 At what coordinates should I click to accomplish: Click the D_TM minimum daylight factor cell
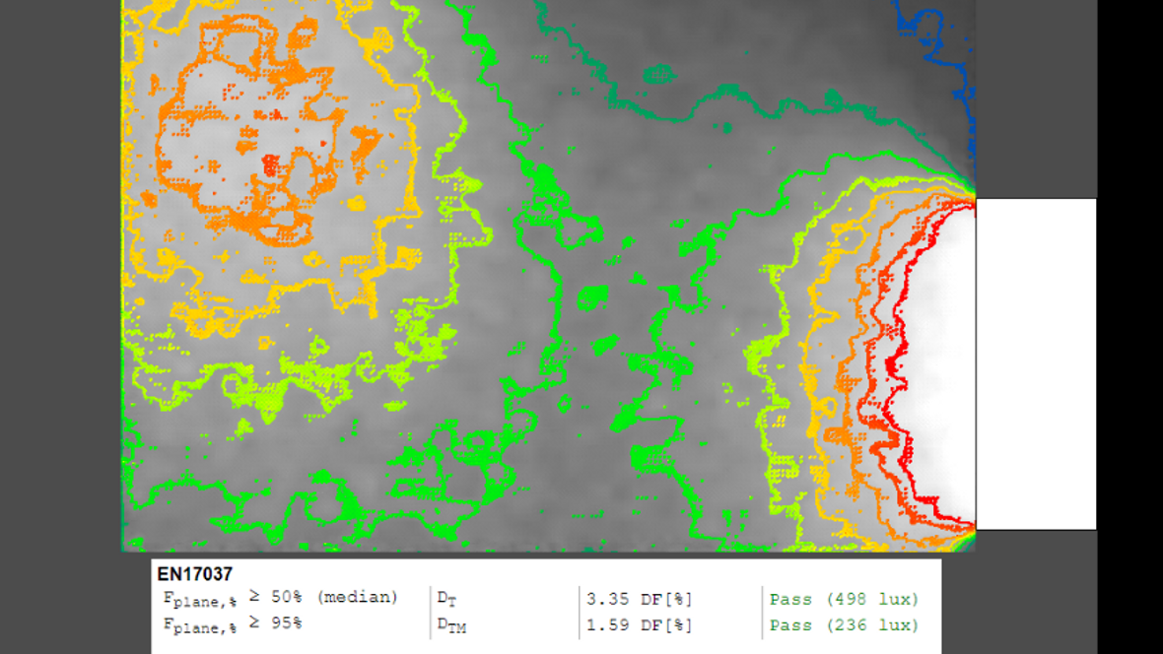[451, 625]
